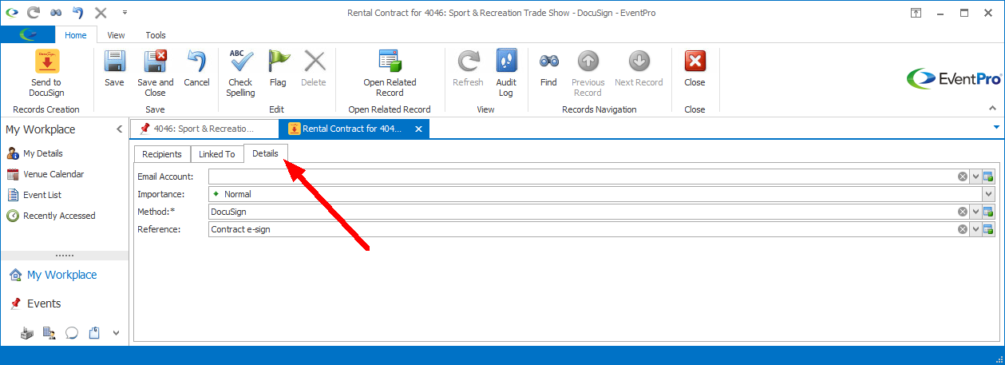The image size is (1005, 365).
Task: Expand the Method dropdown arrow
Action: 975,212
